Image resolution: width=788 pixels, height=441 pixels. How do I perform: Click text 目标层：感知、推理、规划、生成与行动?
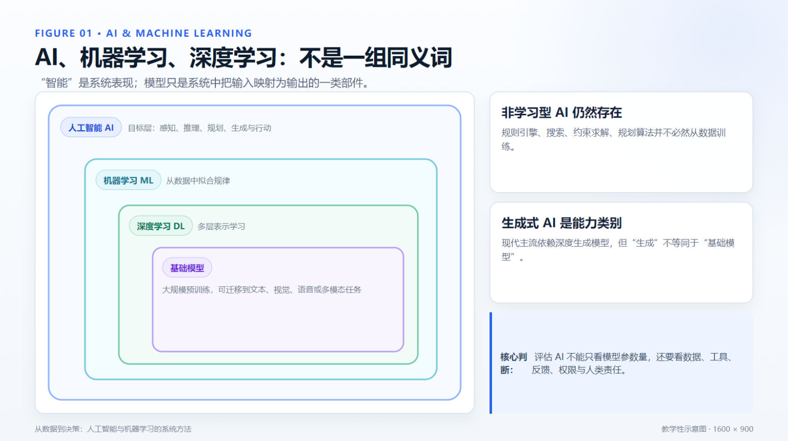click(199, 128)
